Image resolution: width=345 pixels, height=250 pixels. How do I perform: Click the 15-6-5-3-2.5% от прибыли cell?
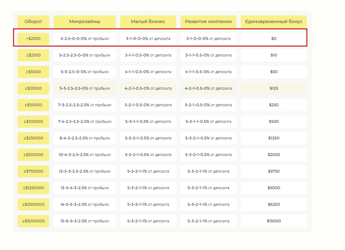tap(85, 221)
